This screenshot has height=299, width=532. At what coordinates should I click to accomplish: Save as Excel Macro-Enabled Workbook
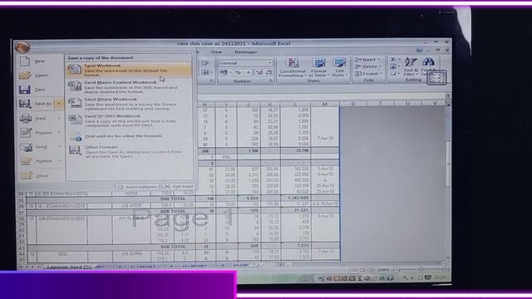(x=129, y=86)
